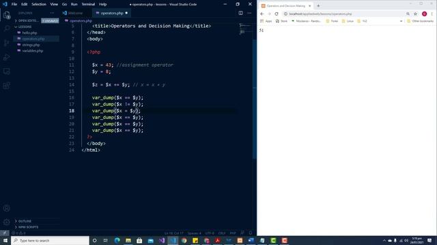This screenshot has width=437, height=245.
Task: Bookmark this page with star icon
Action: pyautogui.click(x=416, y=14)
